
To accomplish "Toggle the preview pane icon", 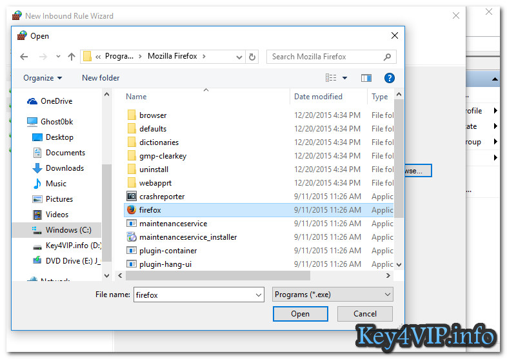I will pyautogui.click(x=366, y=78).
